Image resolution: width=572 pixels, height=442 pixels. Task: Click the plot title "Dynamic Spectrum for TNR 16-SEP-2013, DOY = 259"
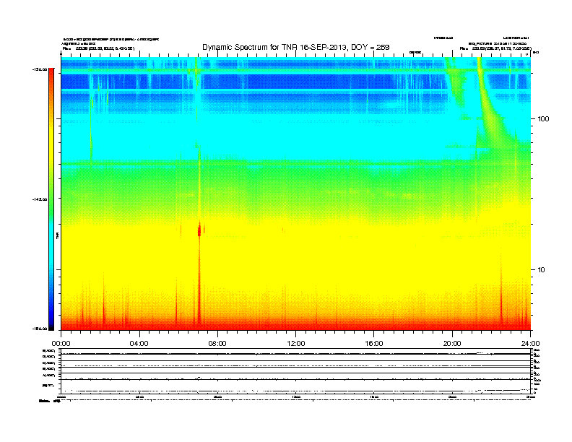[x=296, y=47]
